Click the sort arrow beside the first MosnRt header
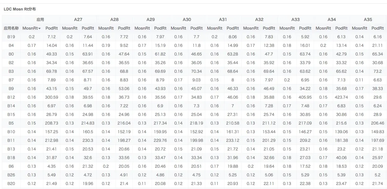The width and height of the screenshot is (387, 189). pyautogui.click(x=40, y=28)
